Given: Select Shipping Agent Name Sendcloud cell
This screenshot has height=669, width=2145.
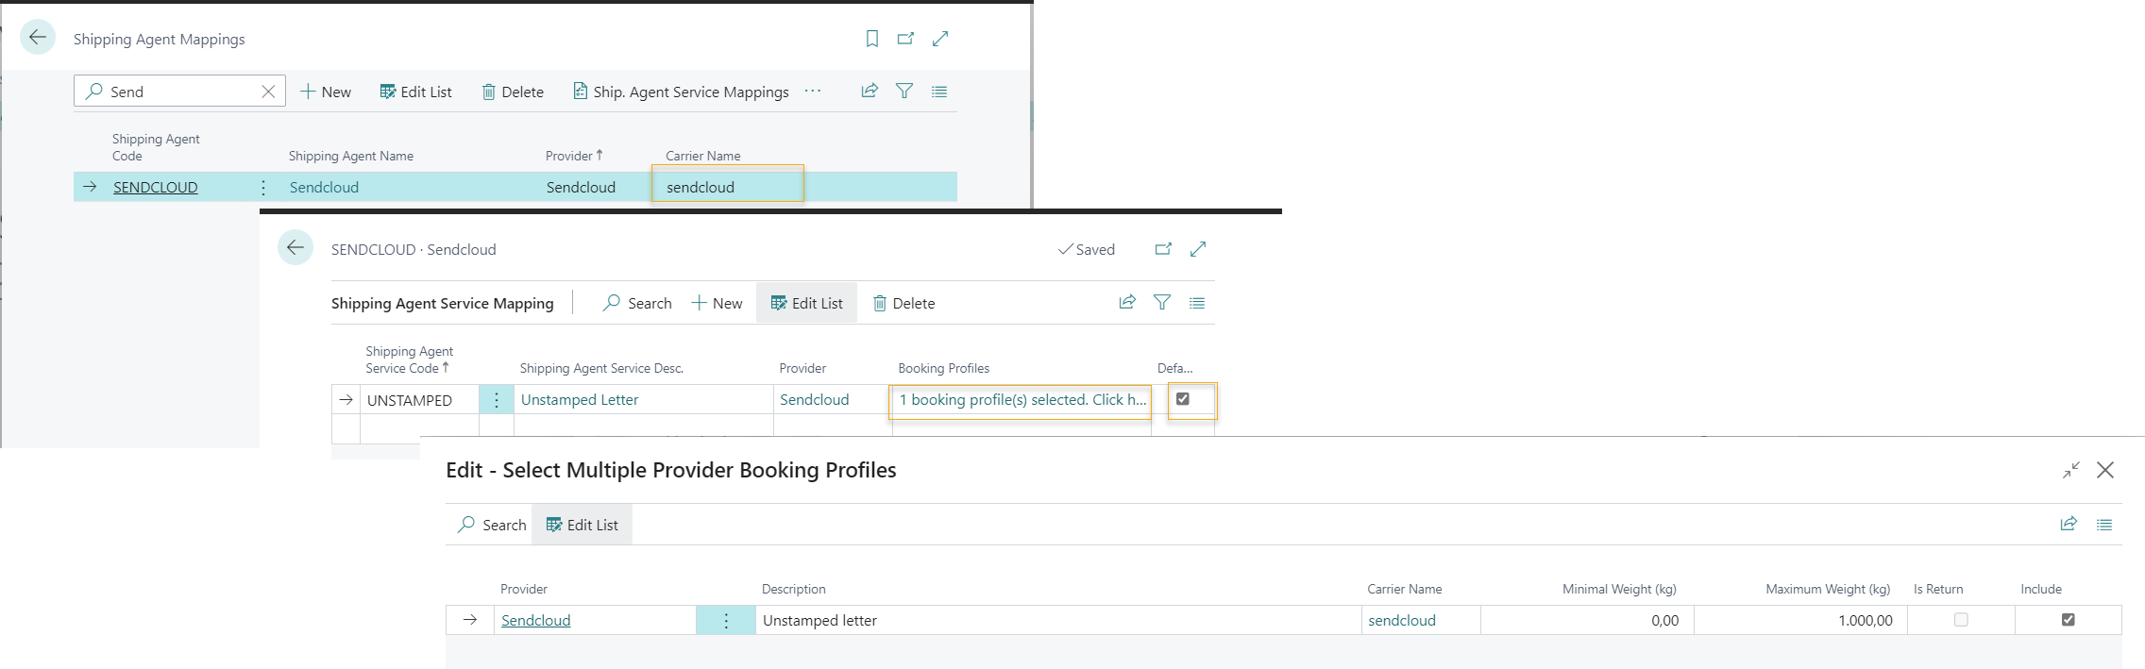Looking at the screenshot, I should click(x=324, y=187).
